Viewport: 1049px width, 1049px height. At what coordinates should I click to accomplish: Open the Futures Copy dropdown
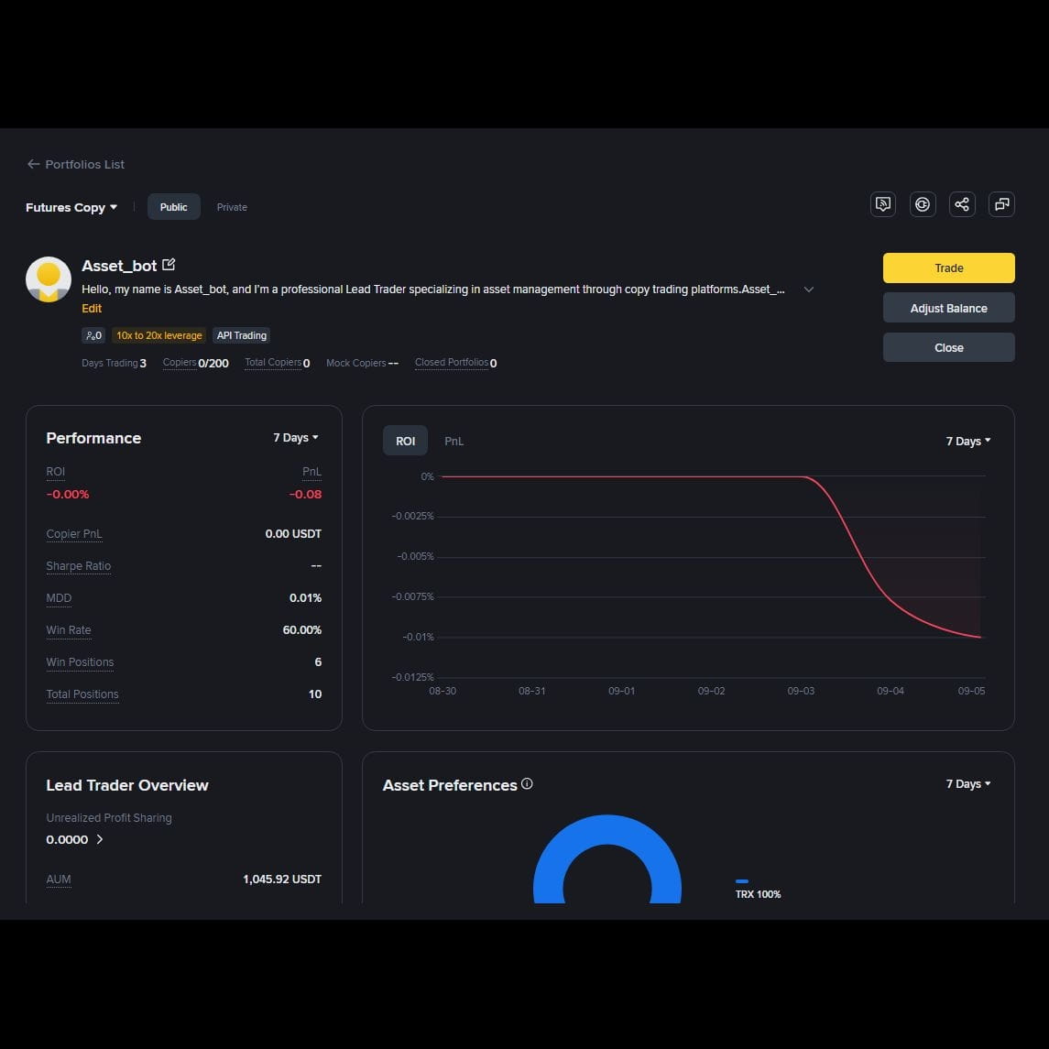[x=71, y=207]
